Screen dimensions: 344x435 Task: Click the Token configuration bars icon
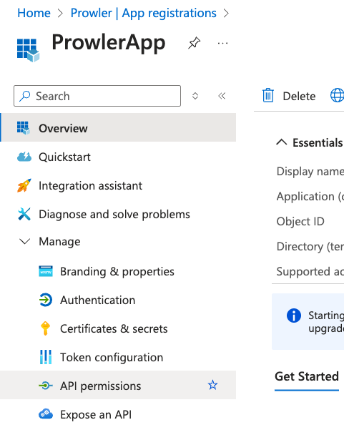click(46, 357)
